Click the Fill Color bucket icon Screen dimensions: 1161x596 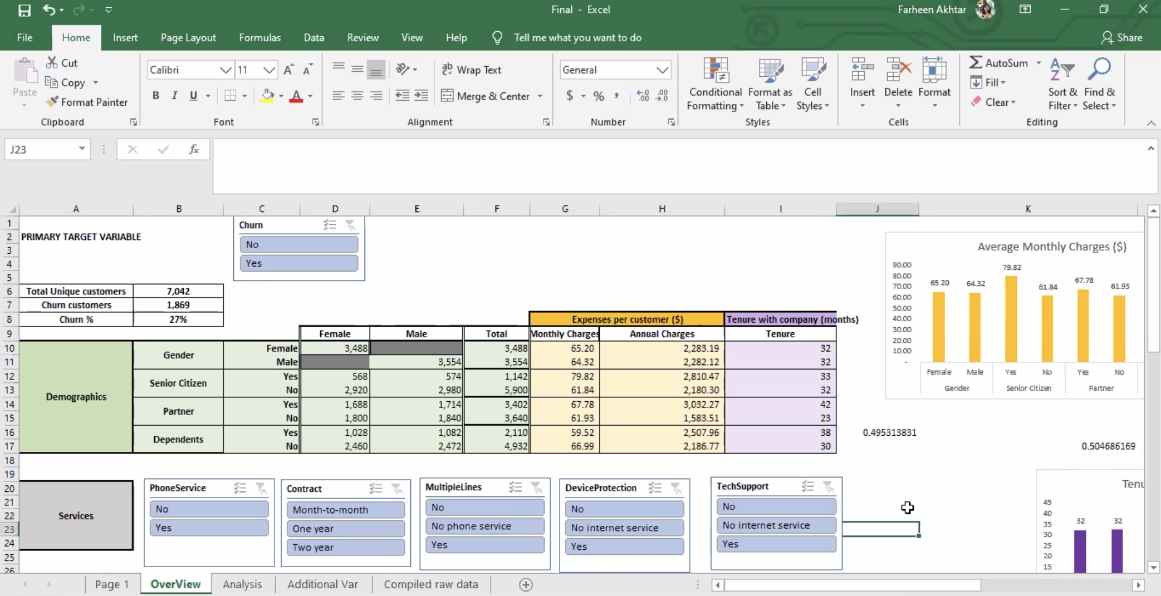coord(267,96)
